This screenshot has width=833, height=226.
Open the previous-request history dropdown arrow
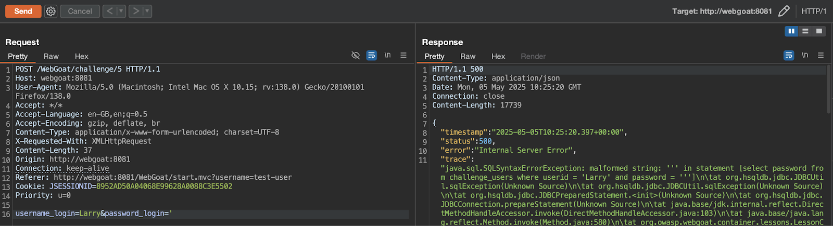[121, 11]
